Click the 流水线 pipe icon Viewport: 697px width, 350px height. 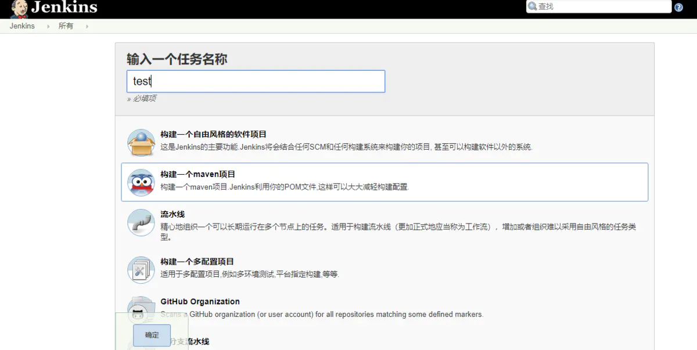tap(141, 222)
